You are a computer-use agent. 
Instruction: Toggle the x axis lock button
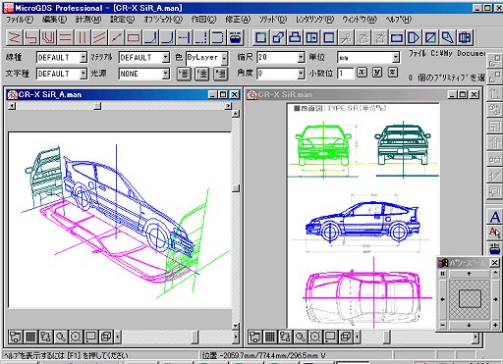click(x=362, y=73)
